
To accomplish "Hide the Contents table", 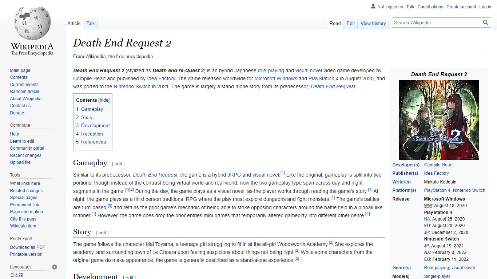I will click(x=104, y=100).
